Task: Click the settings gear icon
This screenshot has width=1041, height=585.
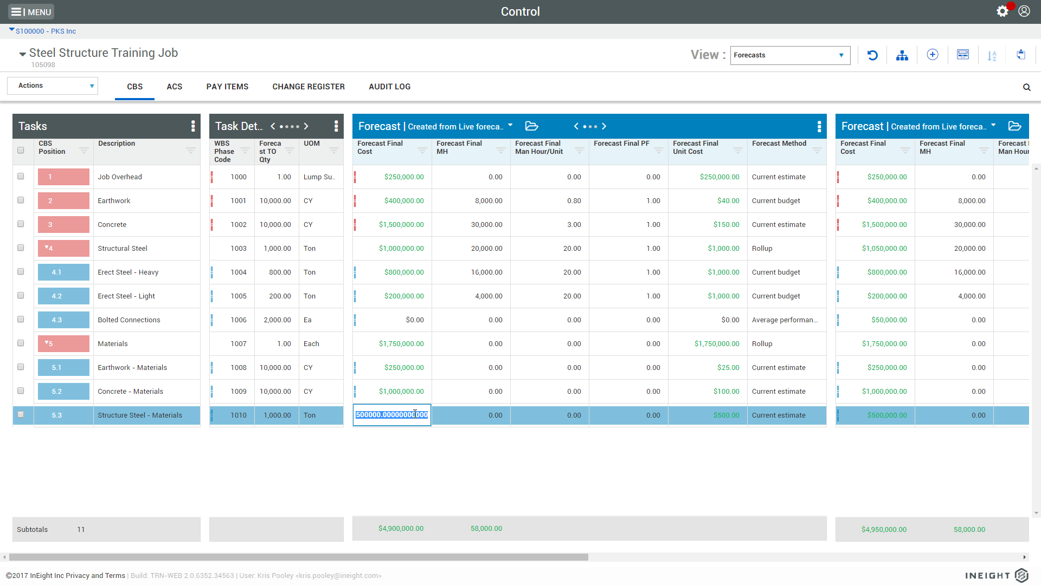Action: [x=1002, y=11]
